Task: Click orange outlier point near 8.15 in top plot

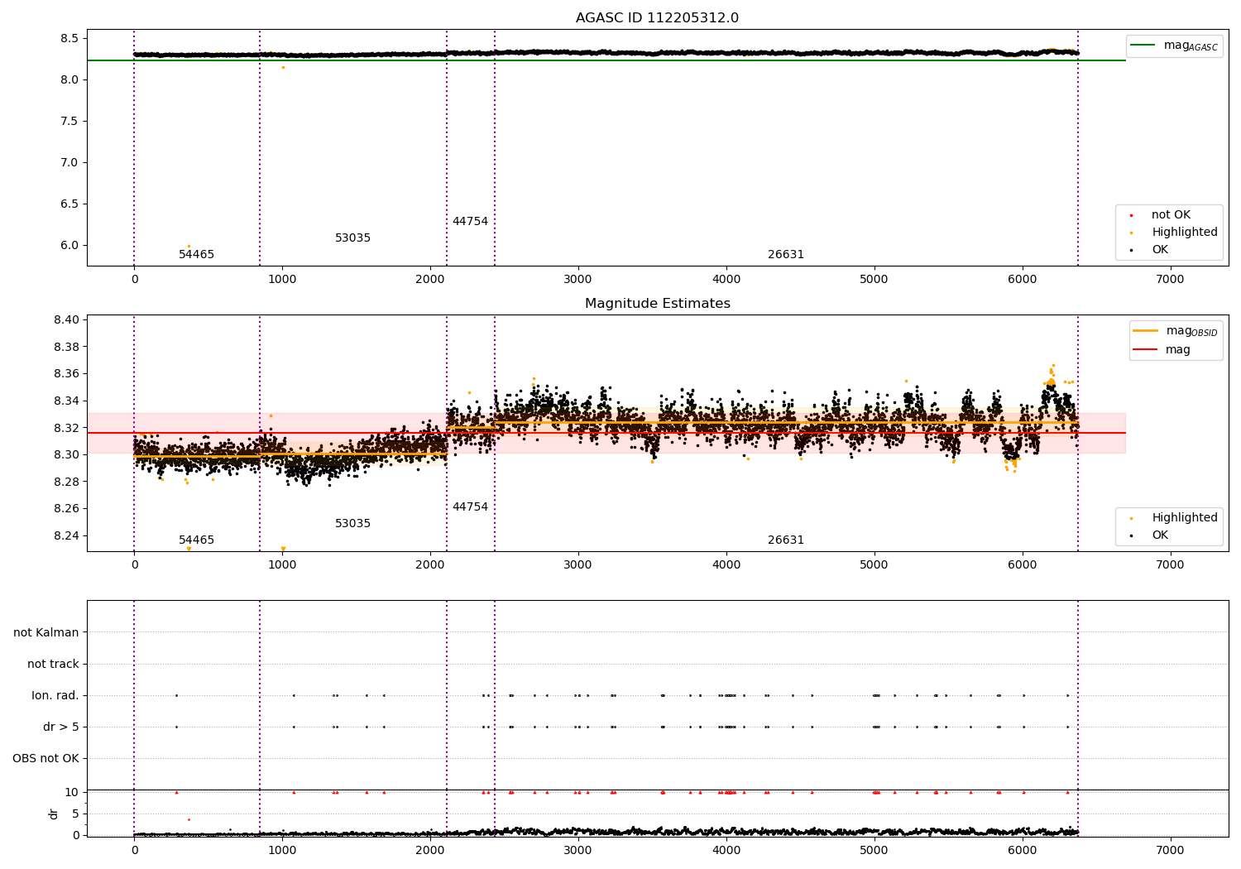Action: tap(283, 67)
